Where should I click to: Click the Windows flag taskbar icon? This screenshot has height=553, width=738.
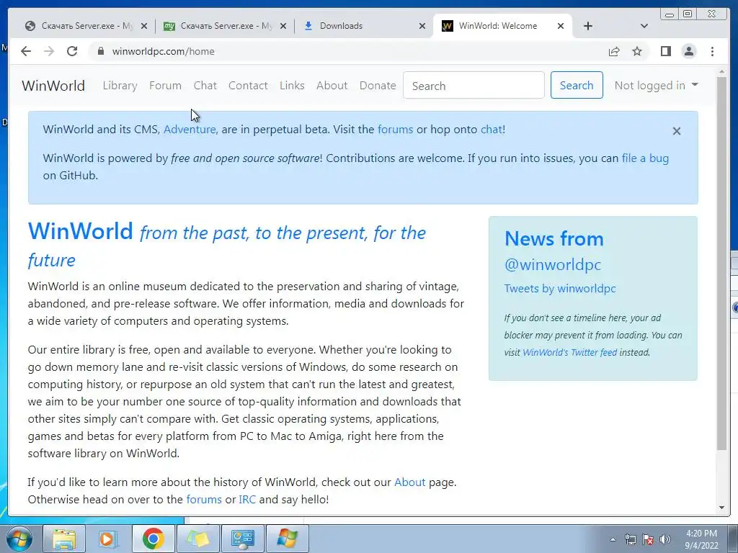coord(288,539)
